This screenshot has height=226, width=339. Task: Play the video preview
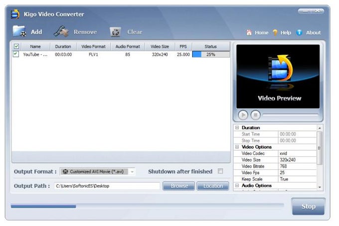243,115
